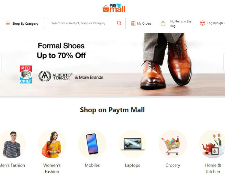The width and height of the screenshot is (225, 174).
Task: Open the My Orders link
Action: click(x=144, y=23)
